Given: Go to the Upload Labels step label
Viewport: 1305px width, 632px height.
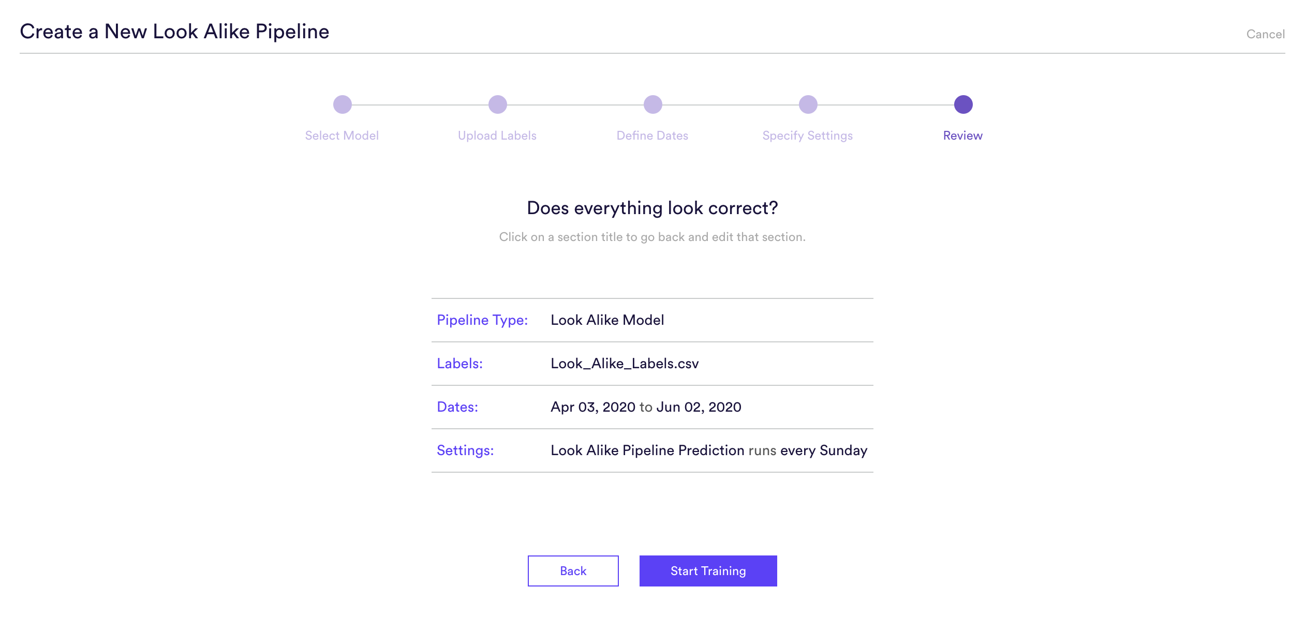Looking at the screenshot, I should [x=497, y=136].
